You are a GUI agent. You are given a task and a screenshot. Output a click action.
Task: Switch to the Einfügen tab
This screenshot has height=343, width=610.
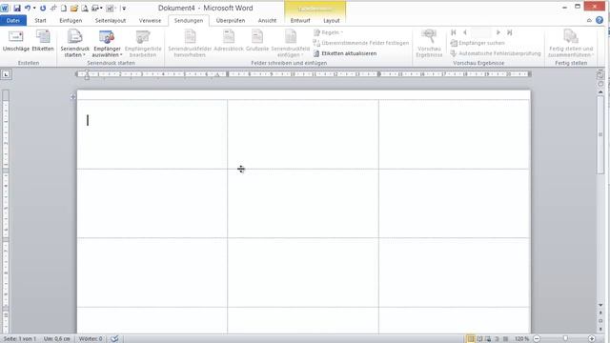[71, 21]
